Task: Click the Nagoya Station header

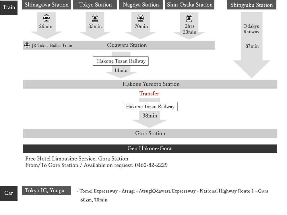Action: (x=141, y=5)
